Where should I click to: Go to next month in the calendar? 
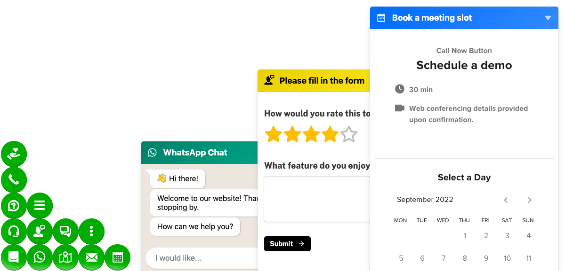pyautogui.click(x=529, y=200)
